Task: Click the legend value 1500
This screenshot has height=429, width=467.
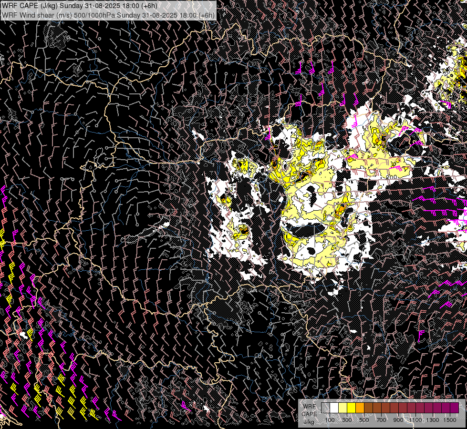Action: click(450, 420)
